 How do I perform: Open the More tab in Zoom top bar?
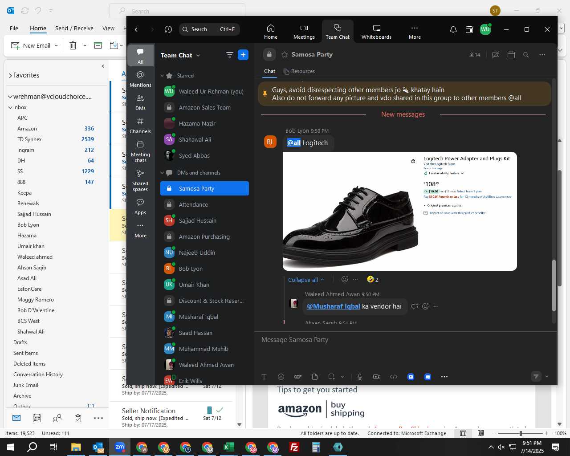click(415, 32)
